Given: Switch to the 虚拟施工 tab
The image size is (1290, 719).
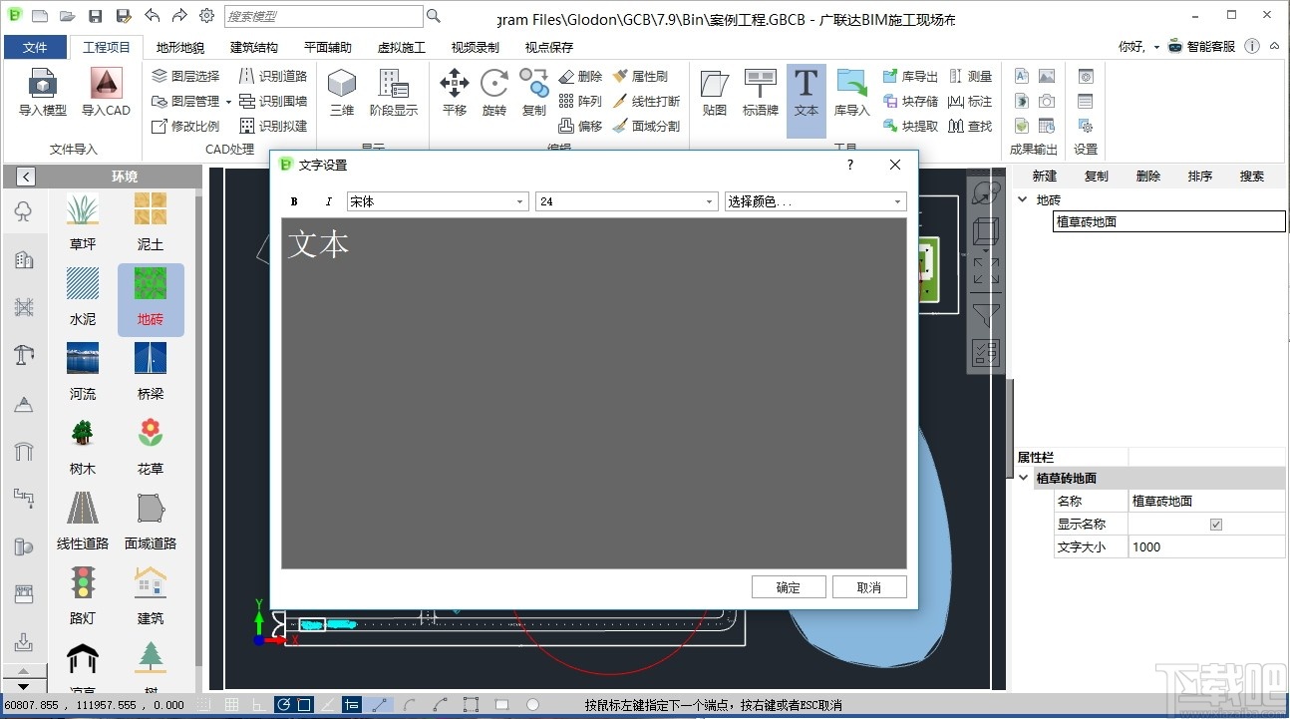Looking at the screenshot, I should point(402,47).
